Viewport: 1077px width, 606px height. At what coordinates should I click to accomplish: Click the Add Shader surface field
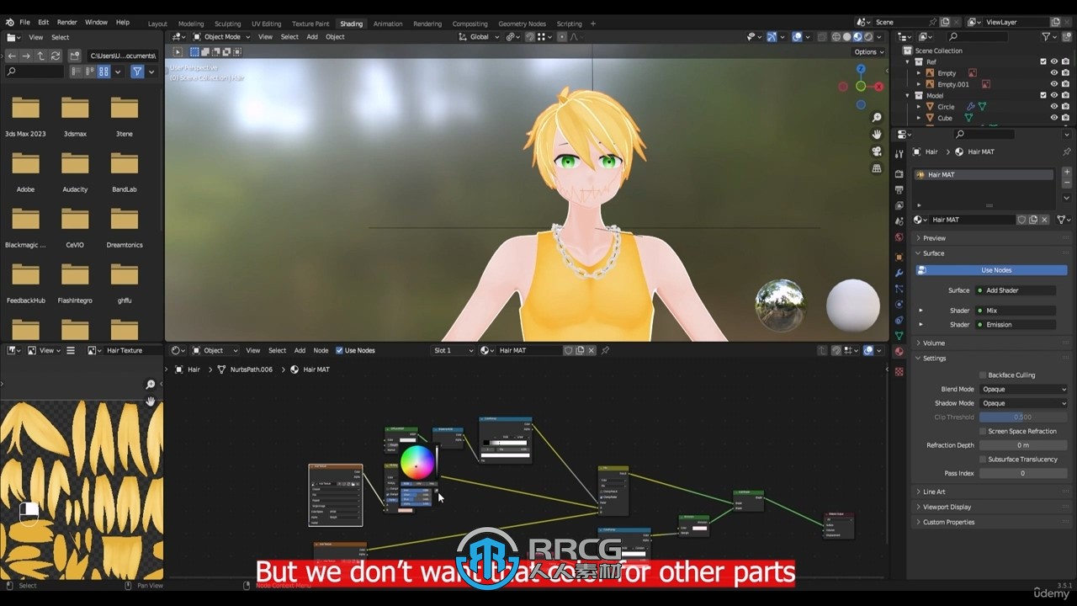1016,290
